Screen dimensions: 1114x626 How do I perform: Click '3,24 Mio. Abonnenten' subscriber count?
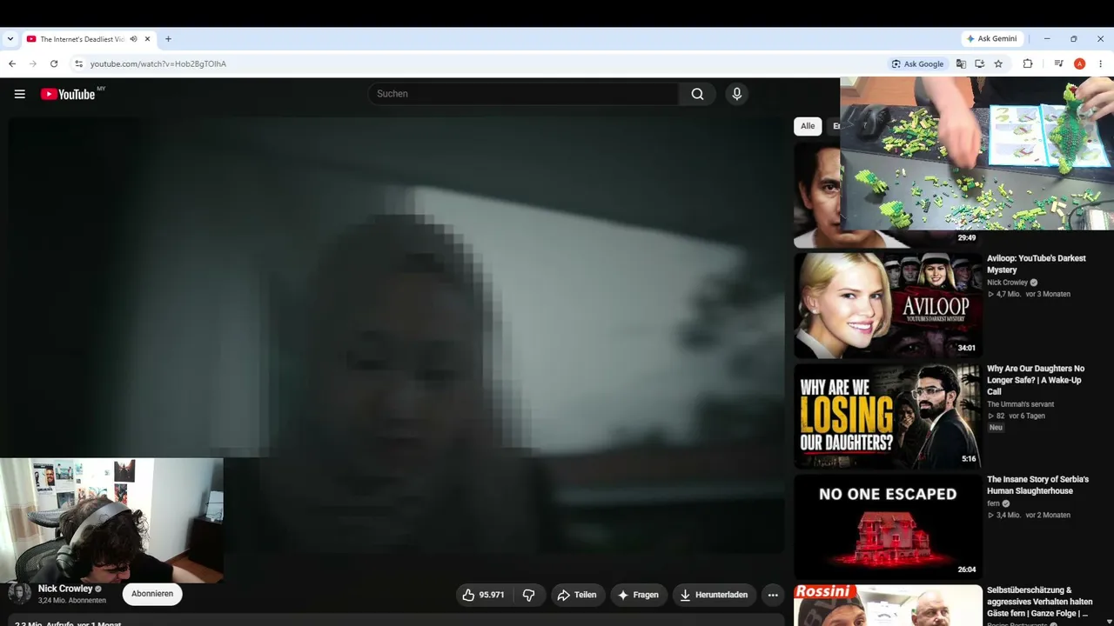[72, 601]
